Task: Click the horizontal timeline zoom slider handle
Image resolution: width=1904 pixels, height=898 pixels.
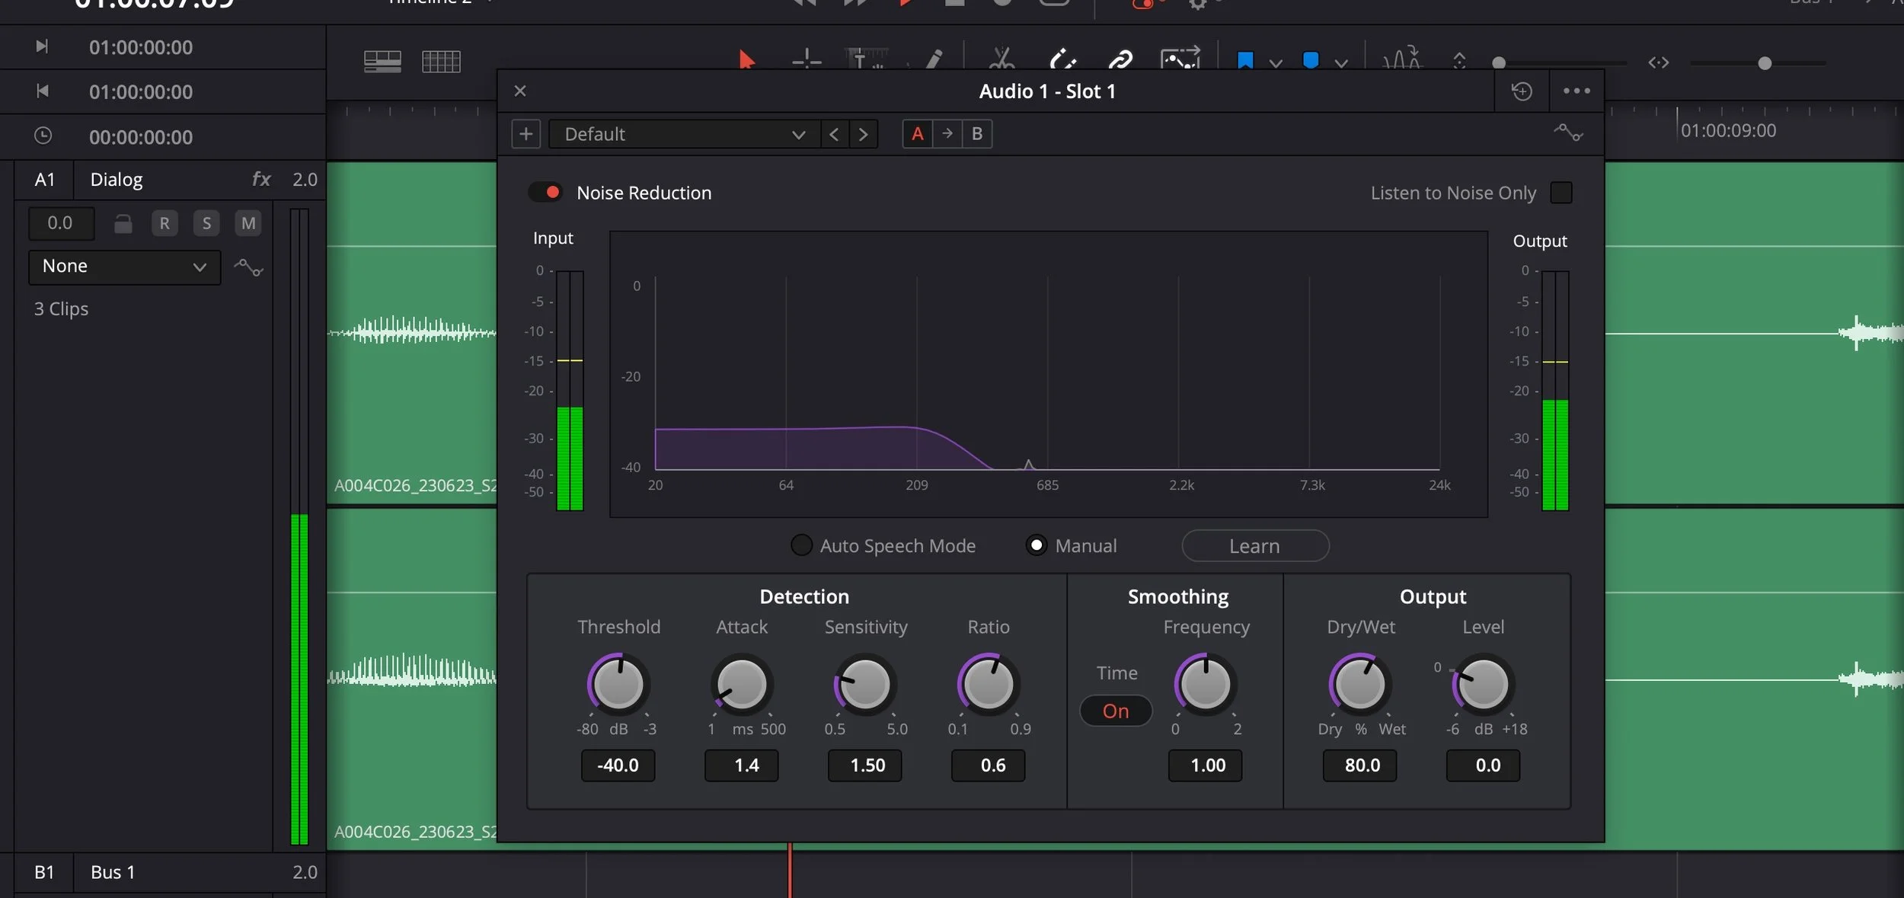Action: pos(1763,64)
